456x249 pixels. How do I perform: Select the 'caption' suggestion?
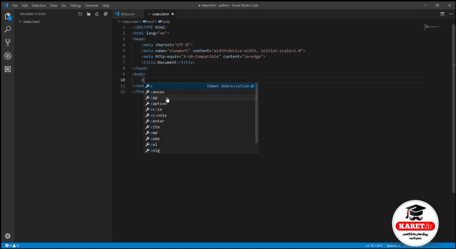[200, 104]
